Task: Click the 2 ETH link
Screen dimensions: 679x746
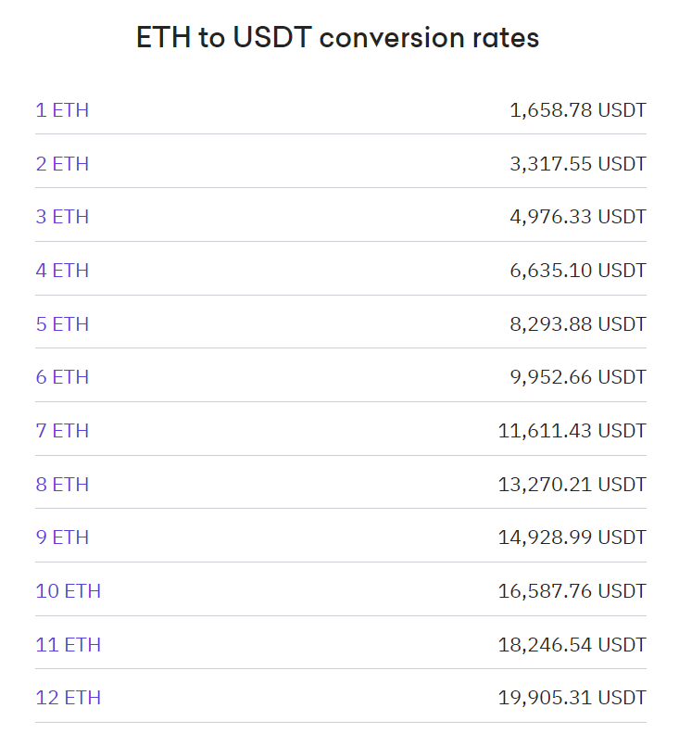Action: tap(62, 164)
